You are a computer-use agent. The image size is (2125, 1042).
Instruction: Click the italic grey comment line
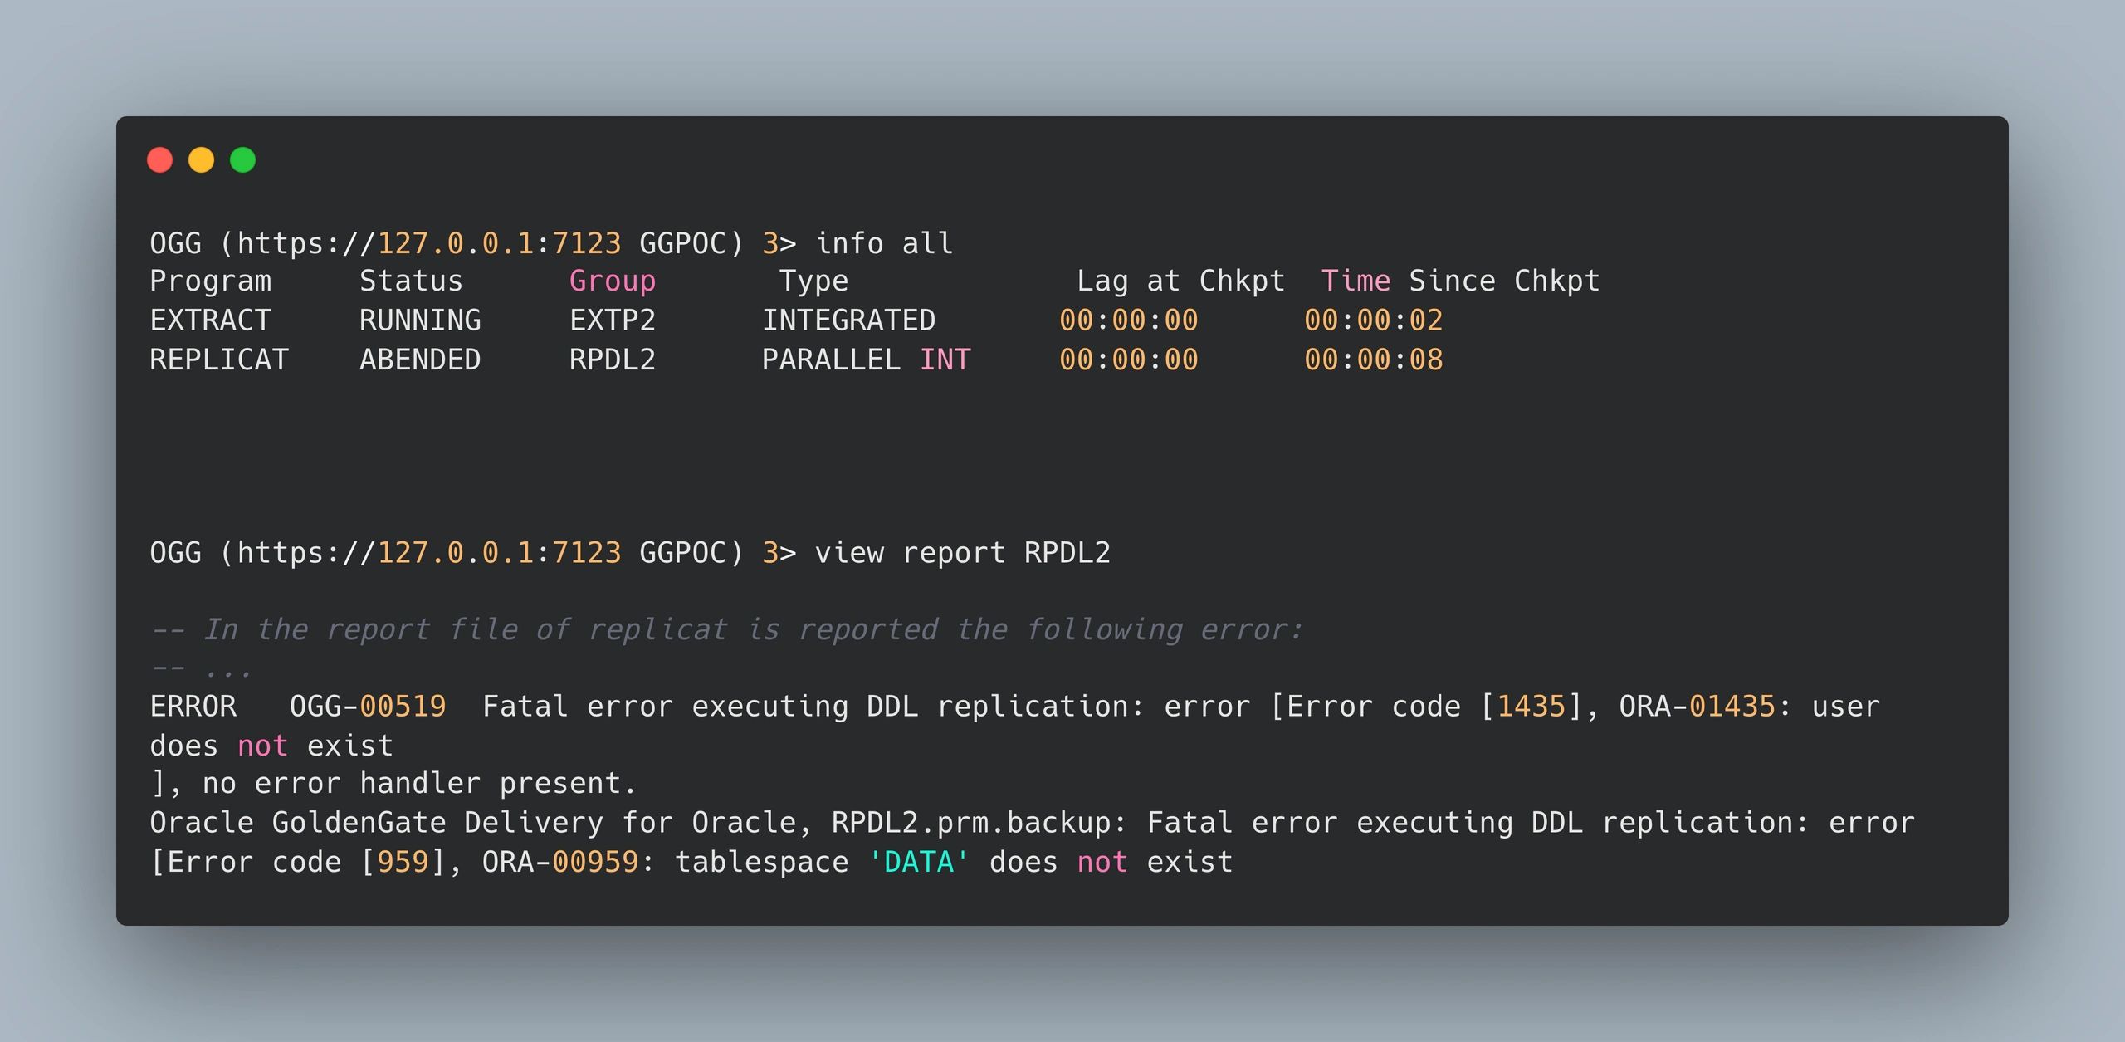pyautogui.click(x=726, y=629)
